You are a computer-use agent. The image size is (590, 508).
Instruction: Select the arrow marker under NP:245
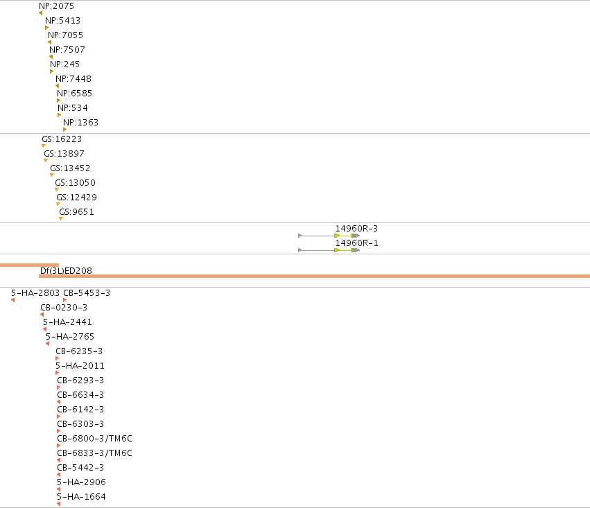tap(51, 71)
